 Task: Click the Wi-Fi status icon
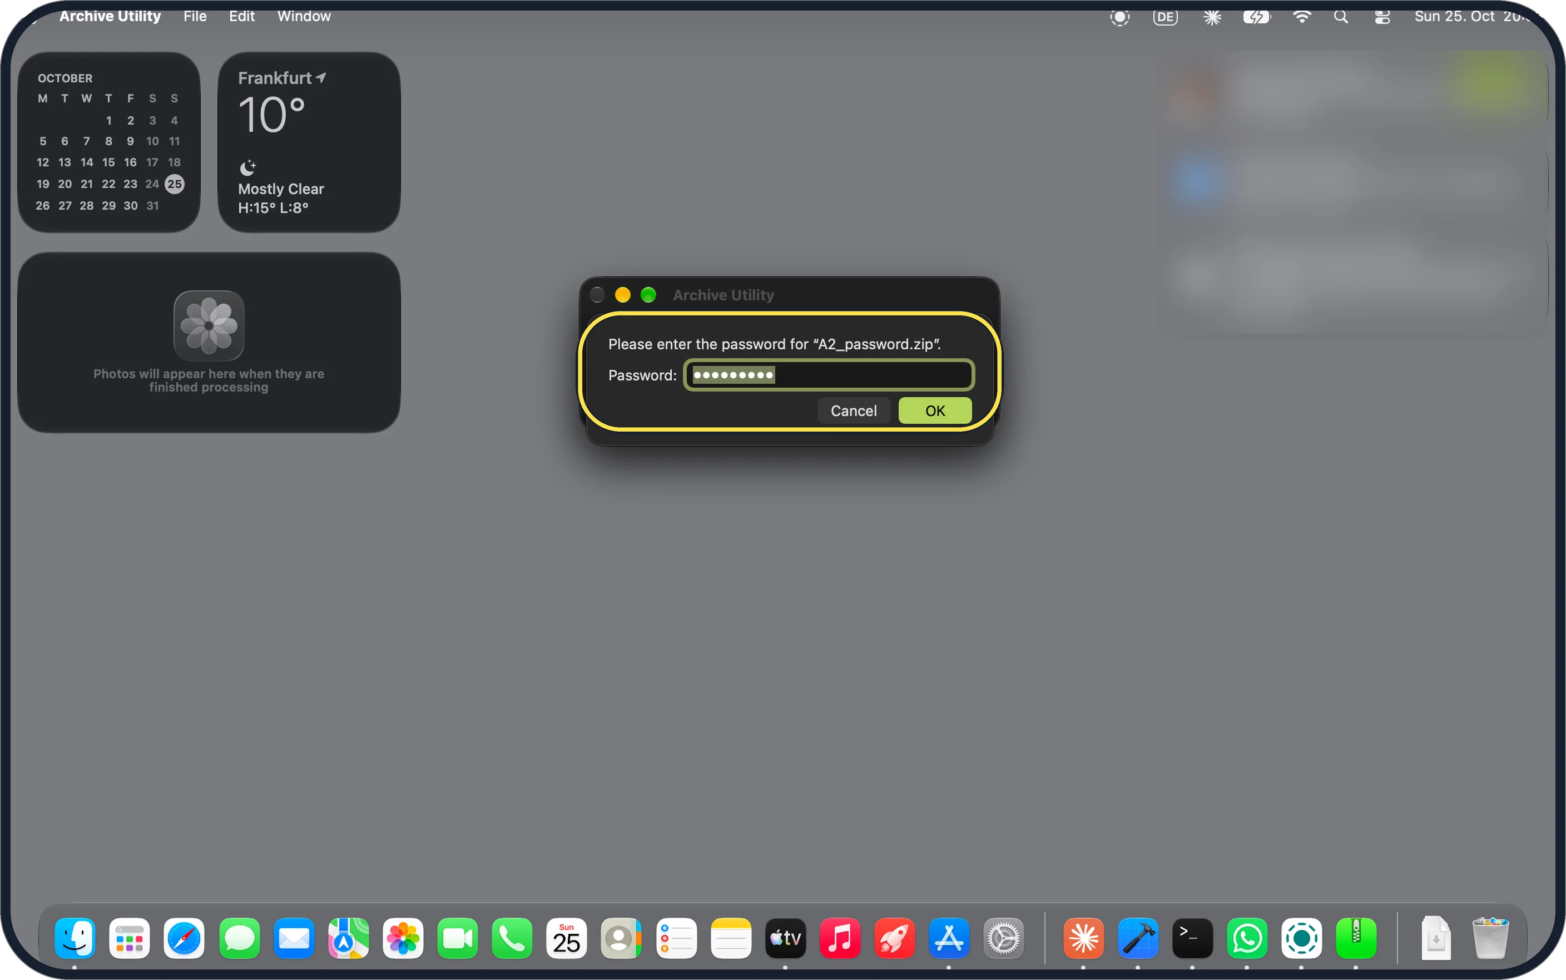click(x=1302, y=17)
